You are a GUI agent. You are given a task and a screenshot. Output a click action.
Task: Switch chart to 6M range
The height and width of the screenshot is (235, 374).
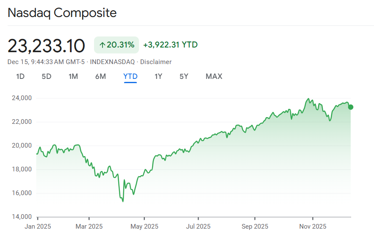coord(100,76)
